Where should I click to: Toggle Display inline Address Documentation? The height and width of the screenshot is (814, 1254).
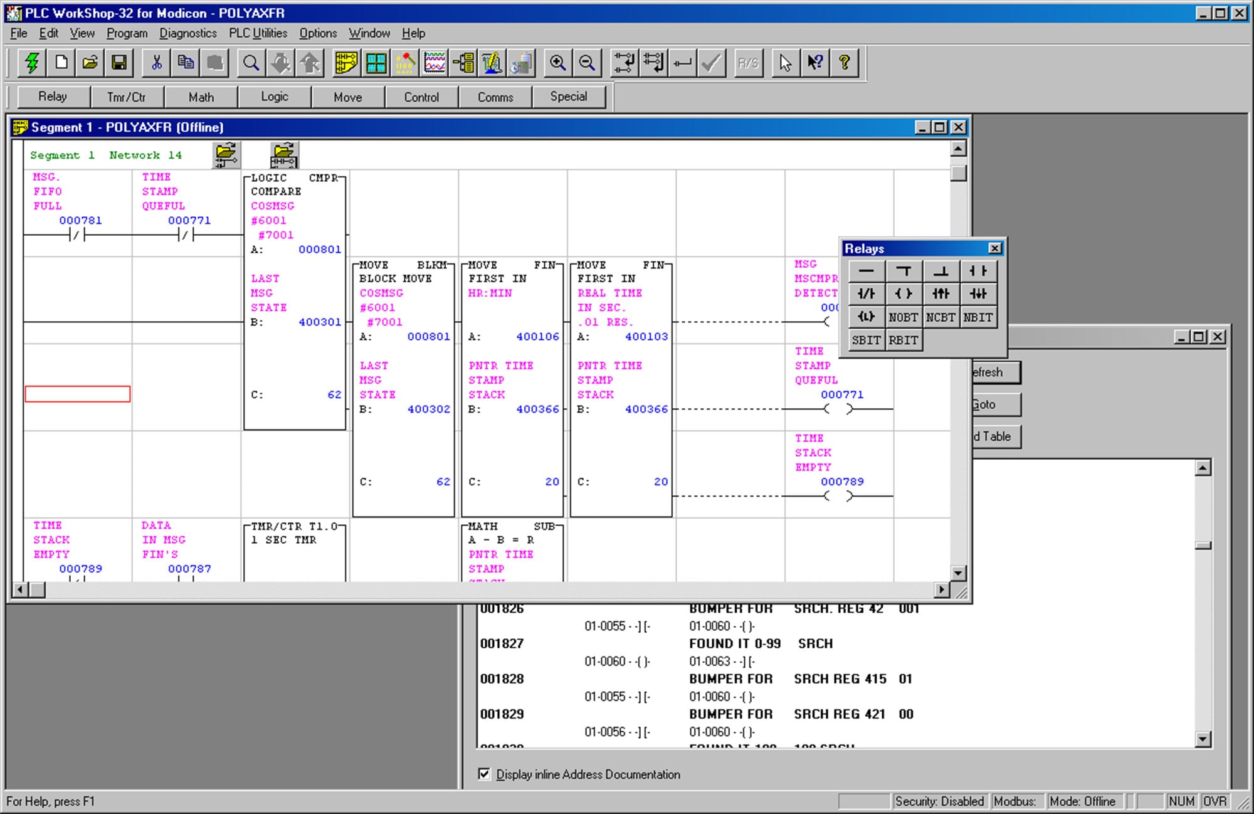[x=483, y=774]
